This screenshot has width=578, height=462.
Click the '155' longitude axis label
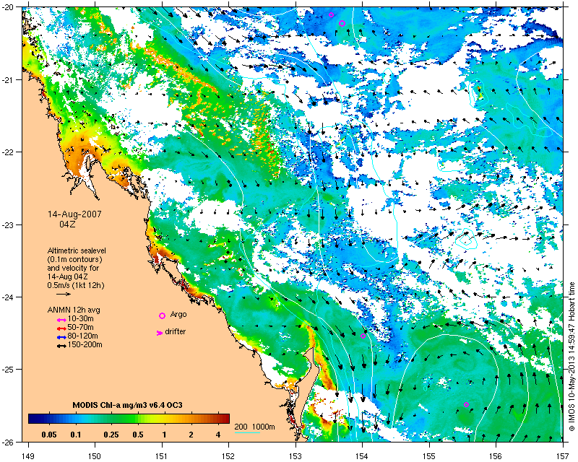(x=429, y=456)
